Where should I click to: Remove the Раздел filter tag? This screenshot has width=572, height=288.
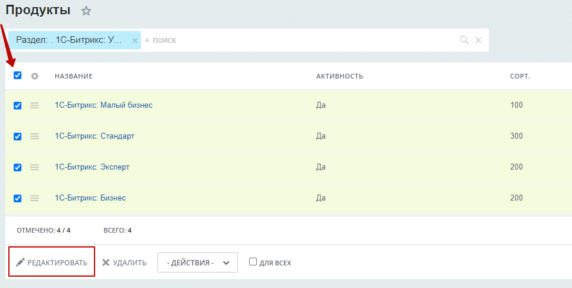(x=134, y=40)
